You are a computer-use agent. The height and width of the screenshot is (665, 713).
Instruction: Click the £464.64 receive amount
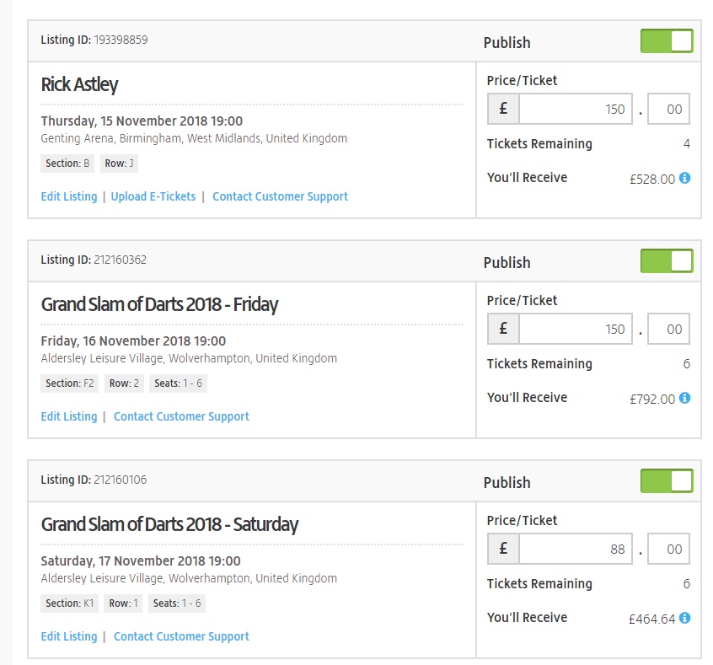click(651, 619)
